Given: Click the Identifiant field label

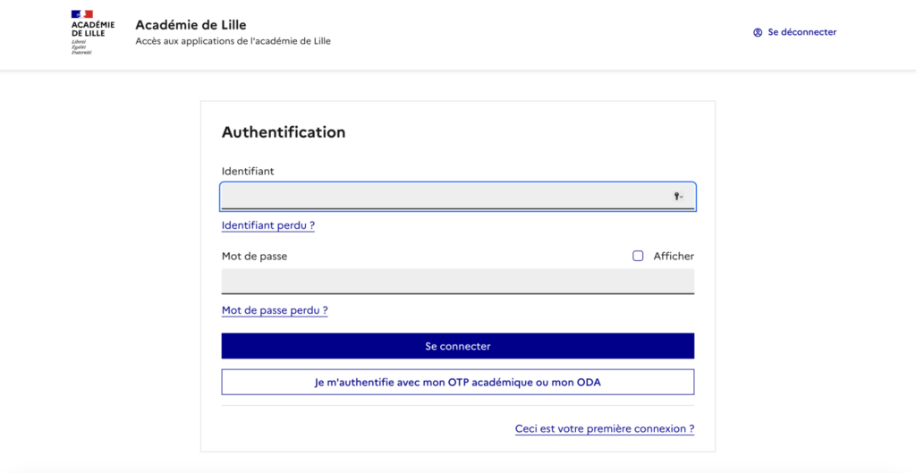Looking at the screenshot, I should click(248, 170).
